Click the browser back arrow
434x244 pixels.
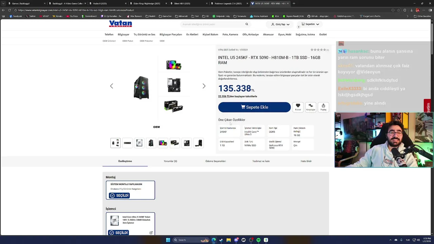click(x=3, y=10)
